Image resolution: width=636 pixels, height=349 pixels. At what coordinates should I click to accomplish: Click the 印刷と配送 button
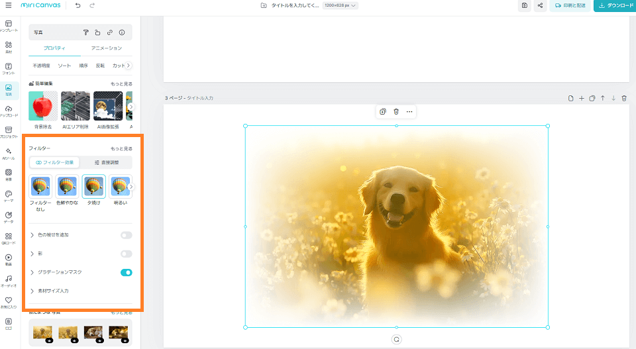click(570, 5)
